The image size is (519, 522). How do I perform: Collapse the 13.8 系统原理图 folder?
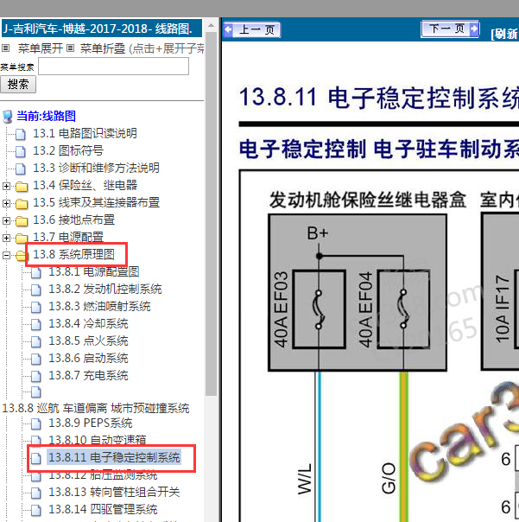[6, 255]
